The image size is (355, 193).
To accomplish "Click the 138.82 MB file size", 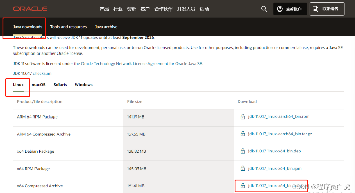I will tap(137, 151).
